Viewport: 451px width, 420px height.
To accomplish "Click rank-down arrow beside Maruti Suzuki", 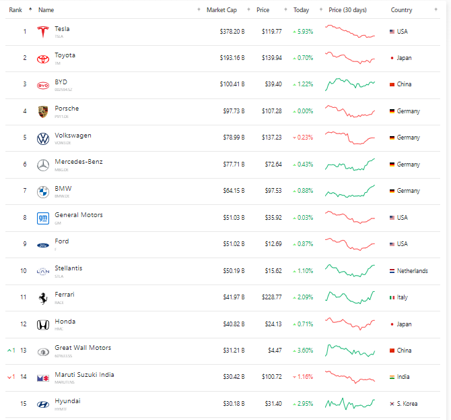I will click(9, 377).
